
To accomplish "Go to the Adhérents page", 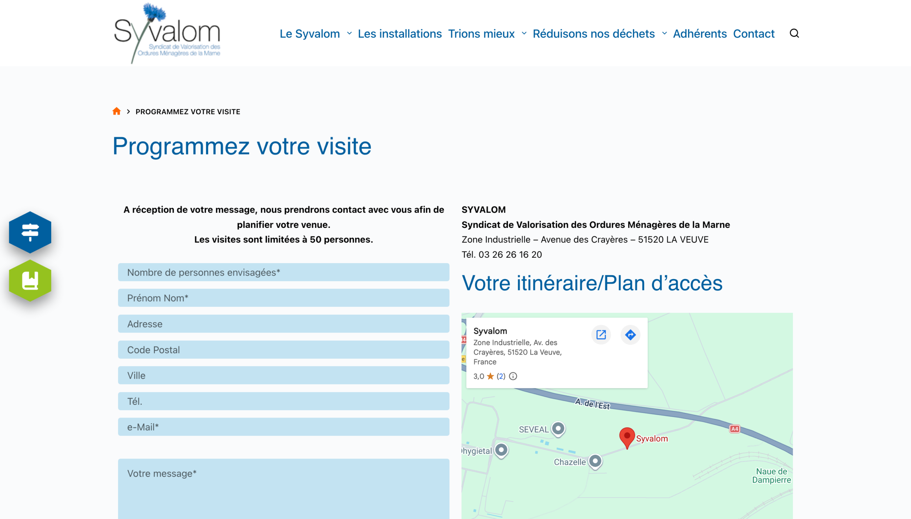I will 700,33.
